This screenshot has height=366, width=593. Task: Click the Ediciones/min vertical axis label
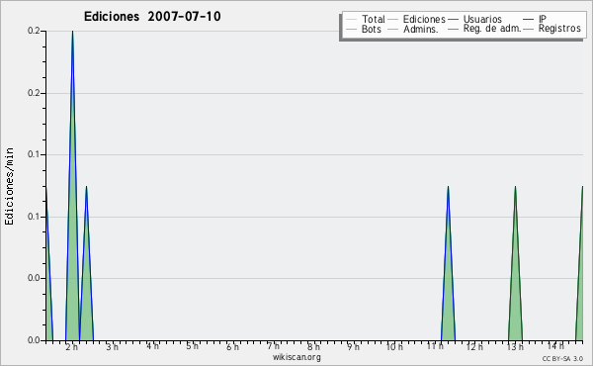point(9,186)
